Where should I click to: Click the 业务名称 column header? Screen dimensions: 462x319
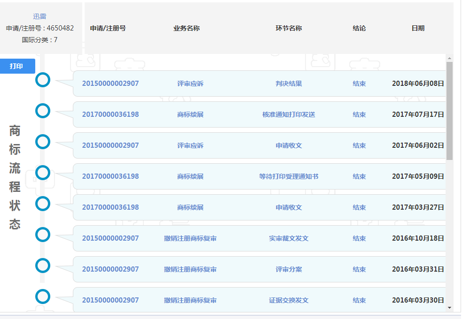click(x=187, y=28)
